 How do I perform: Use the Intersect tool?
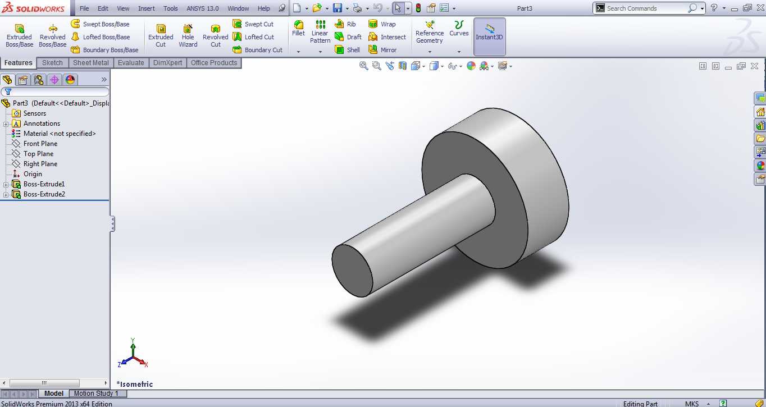tap(387, 37)
